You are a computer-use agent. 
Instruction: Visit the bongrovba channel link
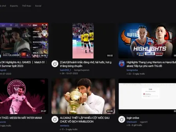point(132,70)
